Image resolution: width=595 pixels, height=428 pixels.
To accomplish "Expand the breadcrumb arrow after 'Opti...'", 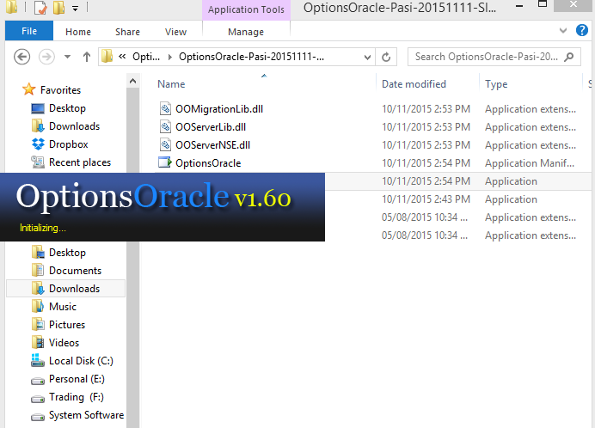I will click(170, 58).
